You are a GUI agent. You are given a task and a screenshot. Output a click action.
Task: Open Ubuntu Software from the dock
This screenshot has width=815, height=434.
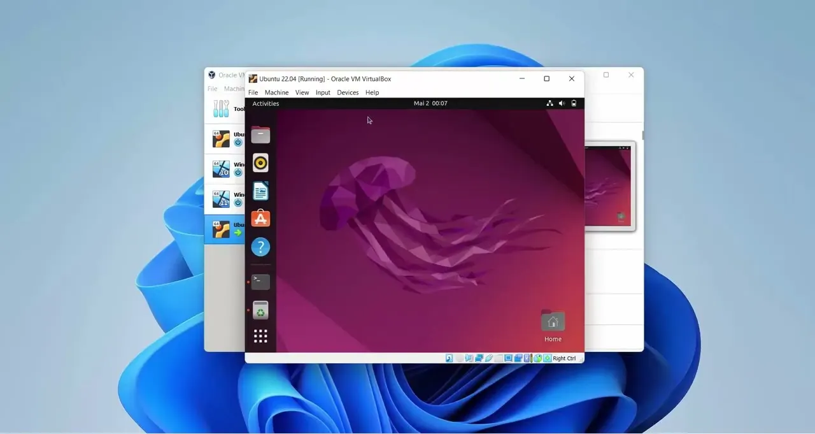pyautogui.click(x=260, y=219)
